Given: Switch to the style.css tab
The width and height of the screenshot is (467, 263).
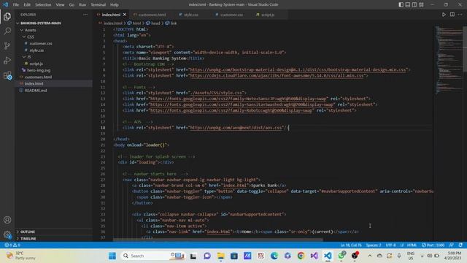Looking at the screenshot, I should pyautogui.click(x=191, y=15).
